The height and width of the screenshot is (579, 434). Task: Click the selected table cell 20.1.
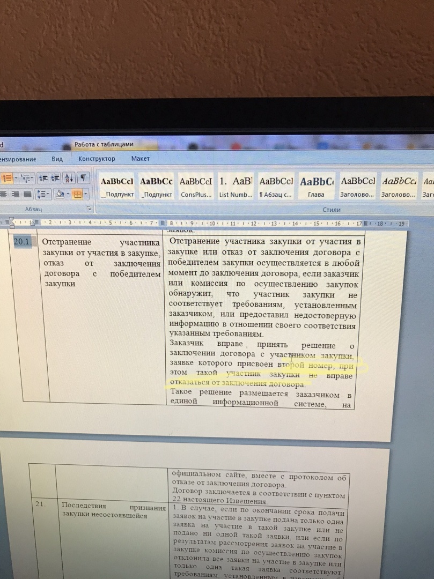point(23,242)
